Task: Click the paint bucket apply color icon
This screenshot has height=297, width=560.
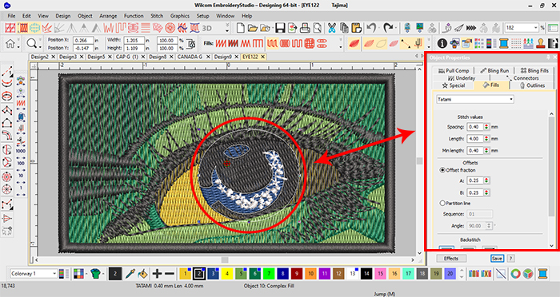Action: 143,274
